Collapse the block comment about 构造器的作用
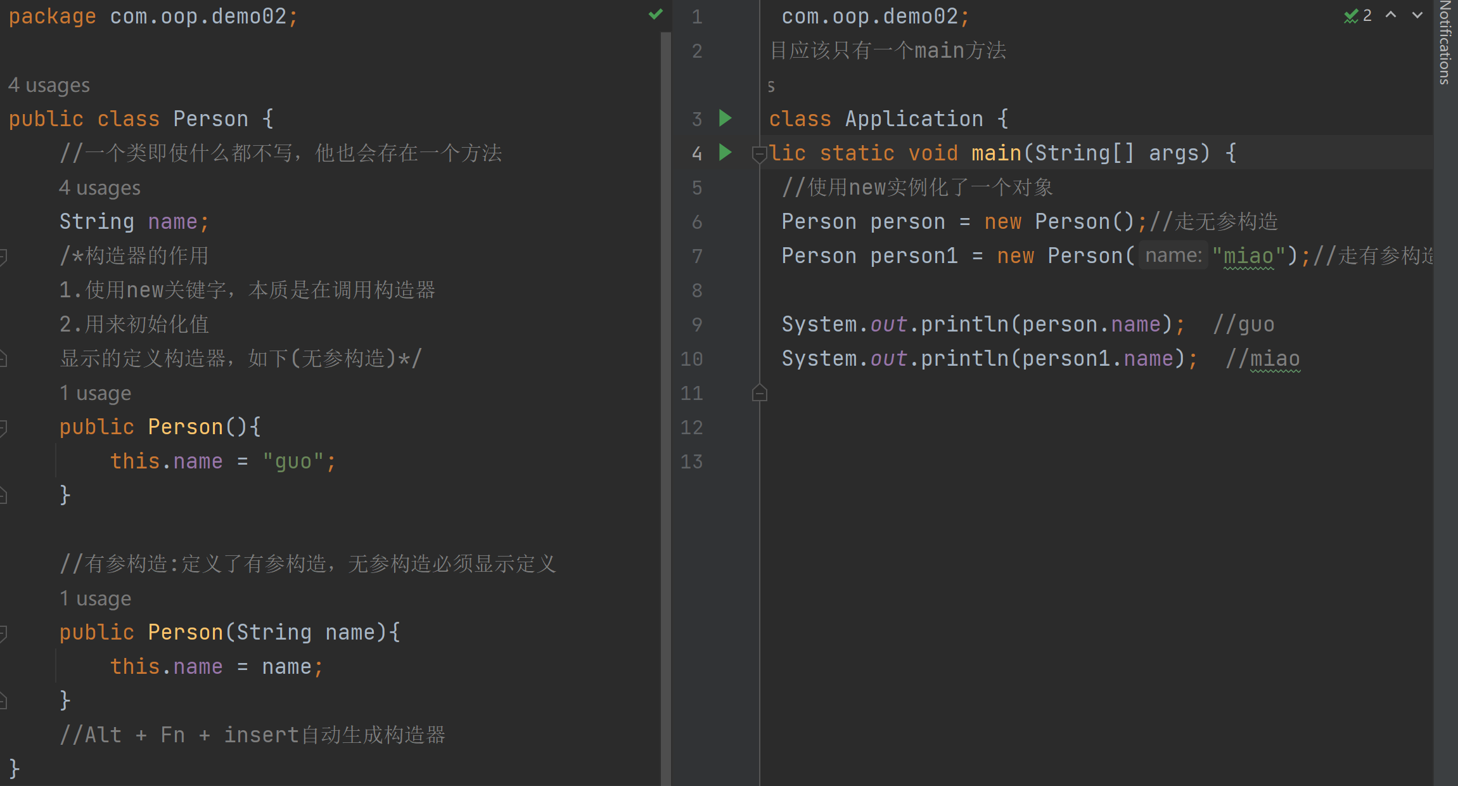The width and height of the screenshot is (1458, 786). tap(3, 256)
